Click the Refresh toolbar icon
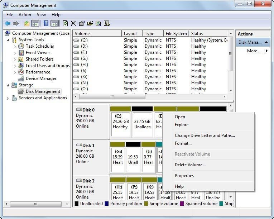This screenshot has height=219, width=274. [65, 24]
